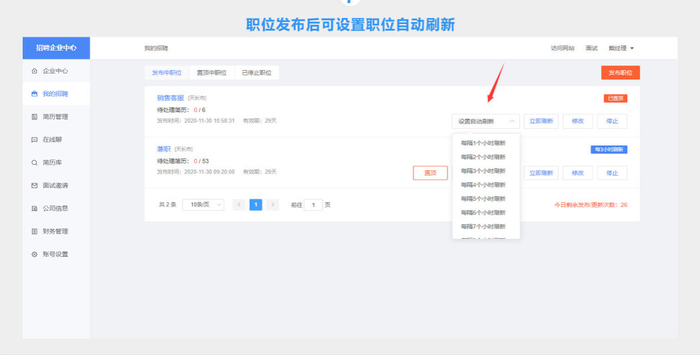Click the 公司信息 building icon
700x355 pixels.
(35, 208)
